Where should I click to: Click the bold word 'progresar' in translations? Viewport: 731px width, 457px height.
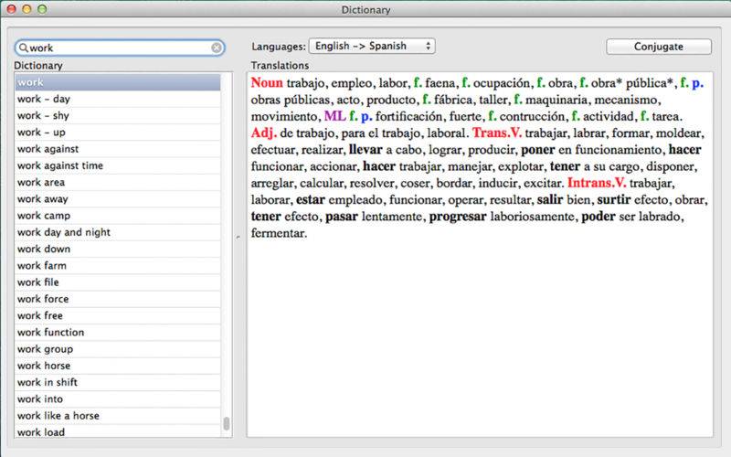458,217
